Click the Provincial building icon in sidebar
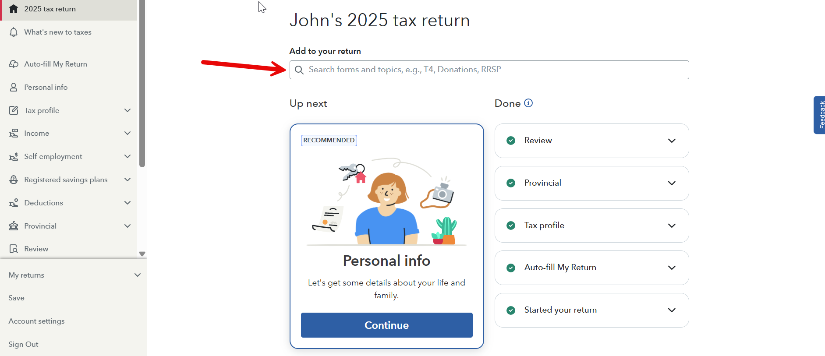This screenshot has height=356, width=825. [14, 226]
